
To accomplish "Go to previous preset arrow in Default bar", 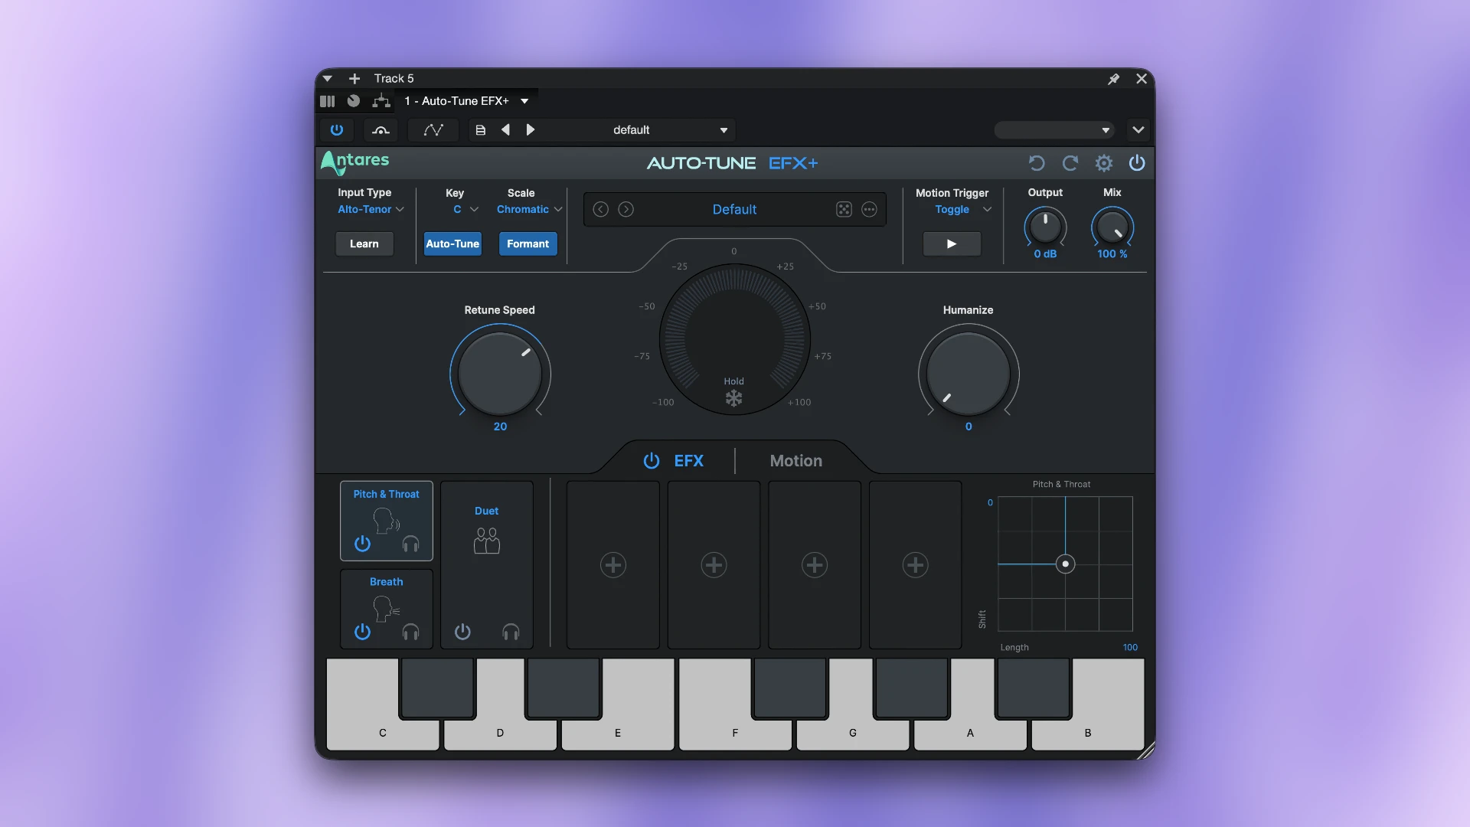I will [x=601, y=210].
